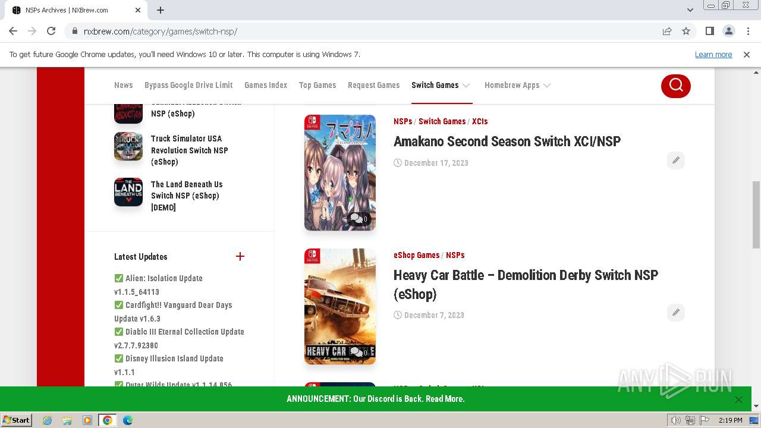This screenshot has width=761, height=428.
Task: Open a new browser tab
Action: tap(161, 10)
